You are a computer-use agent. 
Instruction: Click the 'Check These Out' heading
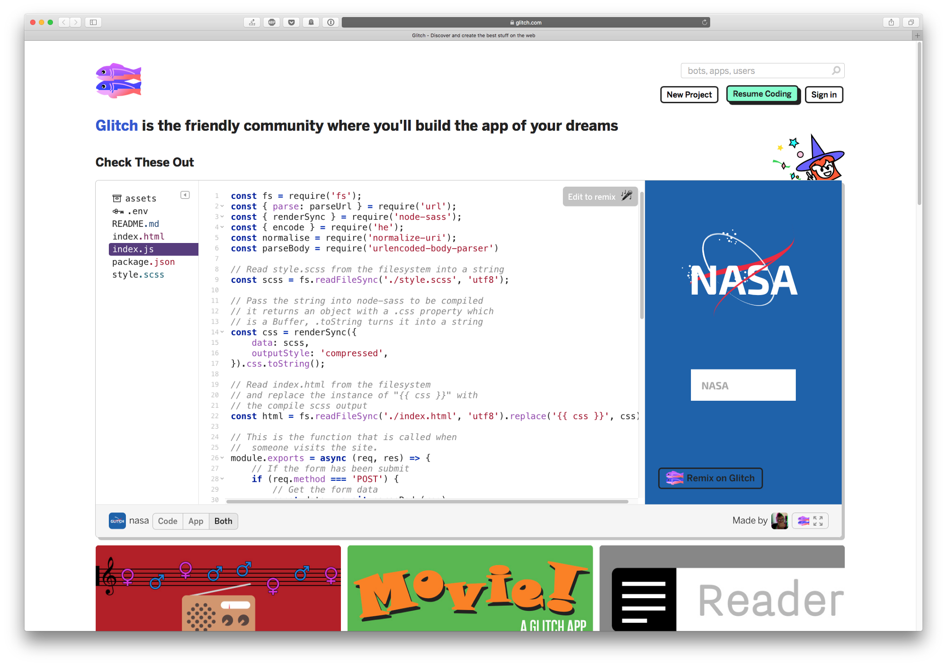[145, 162]
